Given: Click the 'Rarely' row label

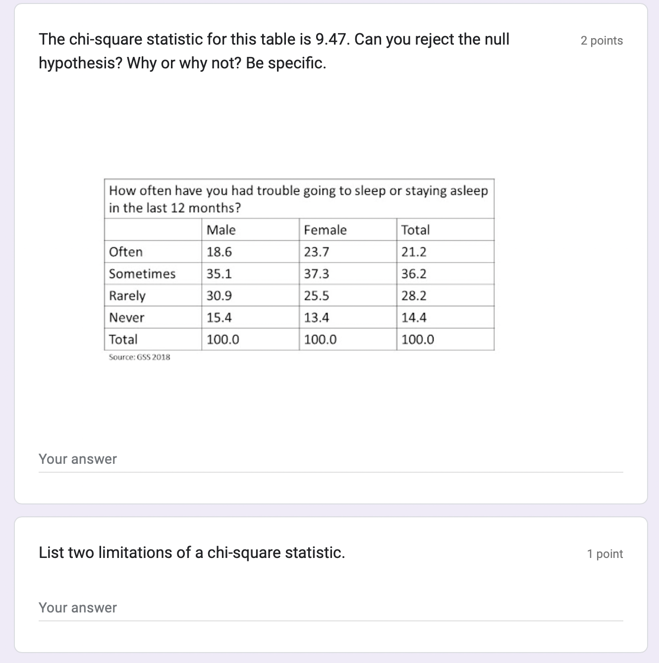Looking at the screenshot, I should (x=127, y=295).
